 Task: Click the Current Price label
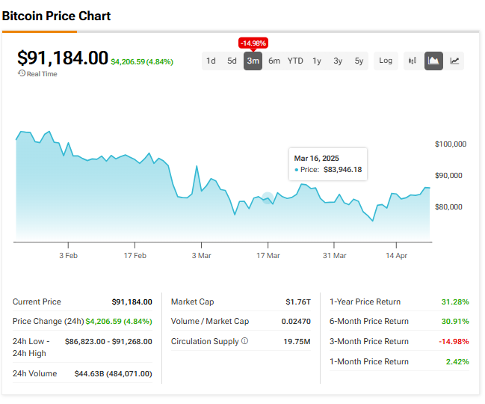tap(37, 302)
